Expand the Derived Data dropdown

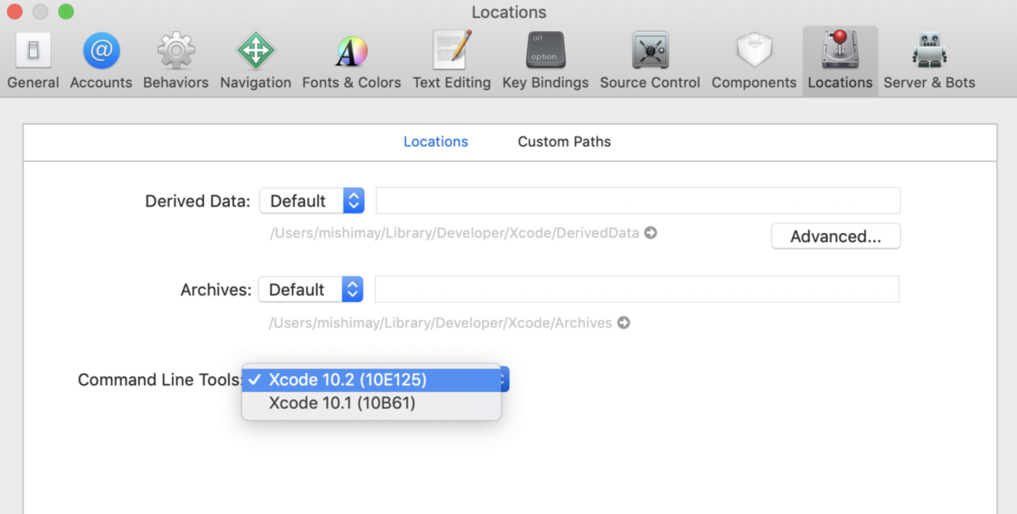tap(311, 201)
